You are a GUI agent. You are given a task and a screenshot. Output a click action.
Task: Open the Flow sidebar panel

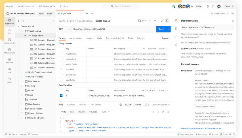click(x=9, y=71)
